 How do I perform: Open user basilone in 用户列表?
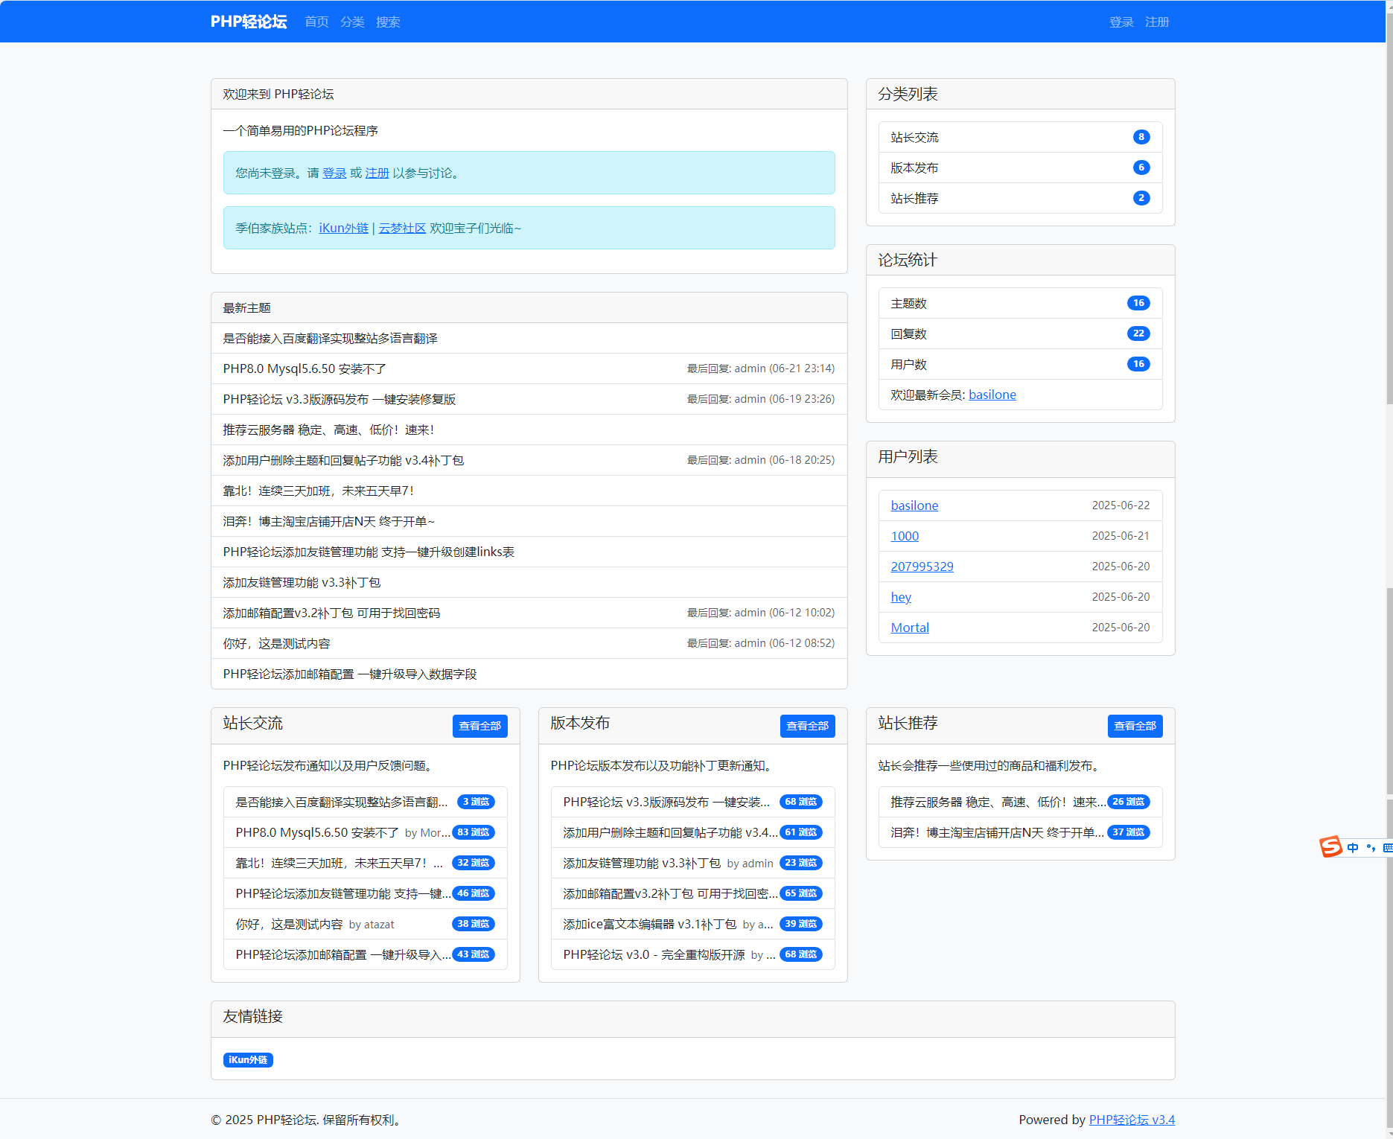(x=914, y=505)
